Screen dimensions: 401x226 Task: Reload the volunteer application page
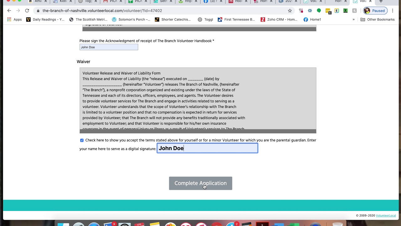(x=27, y=11)
